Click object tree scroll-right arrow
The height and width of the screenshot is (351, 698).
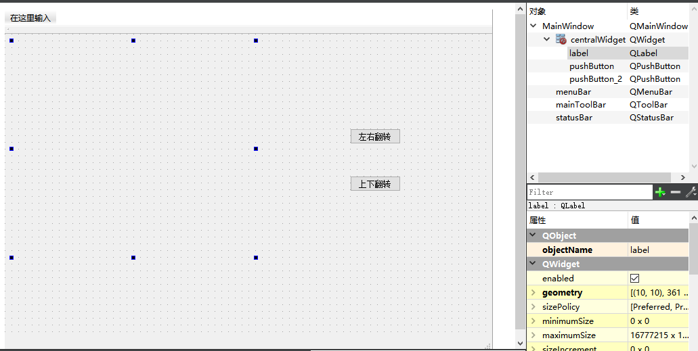(683, 177)
